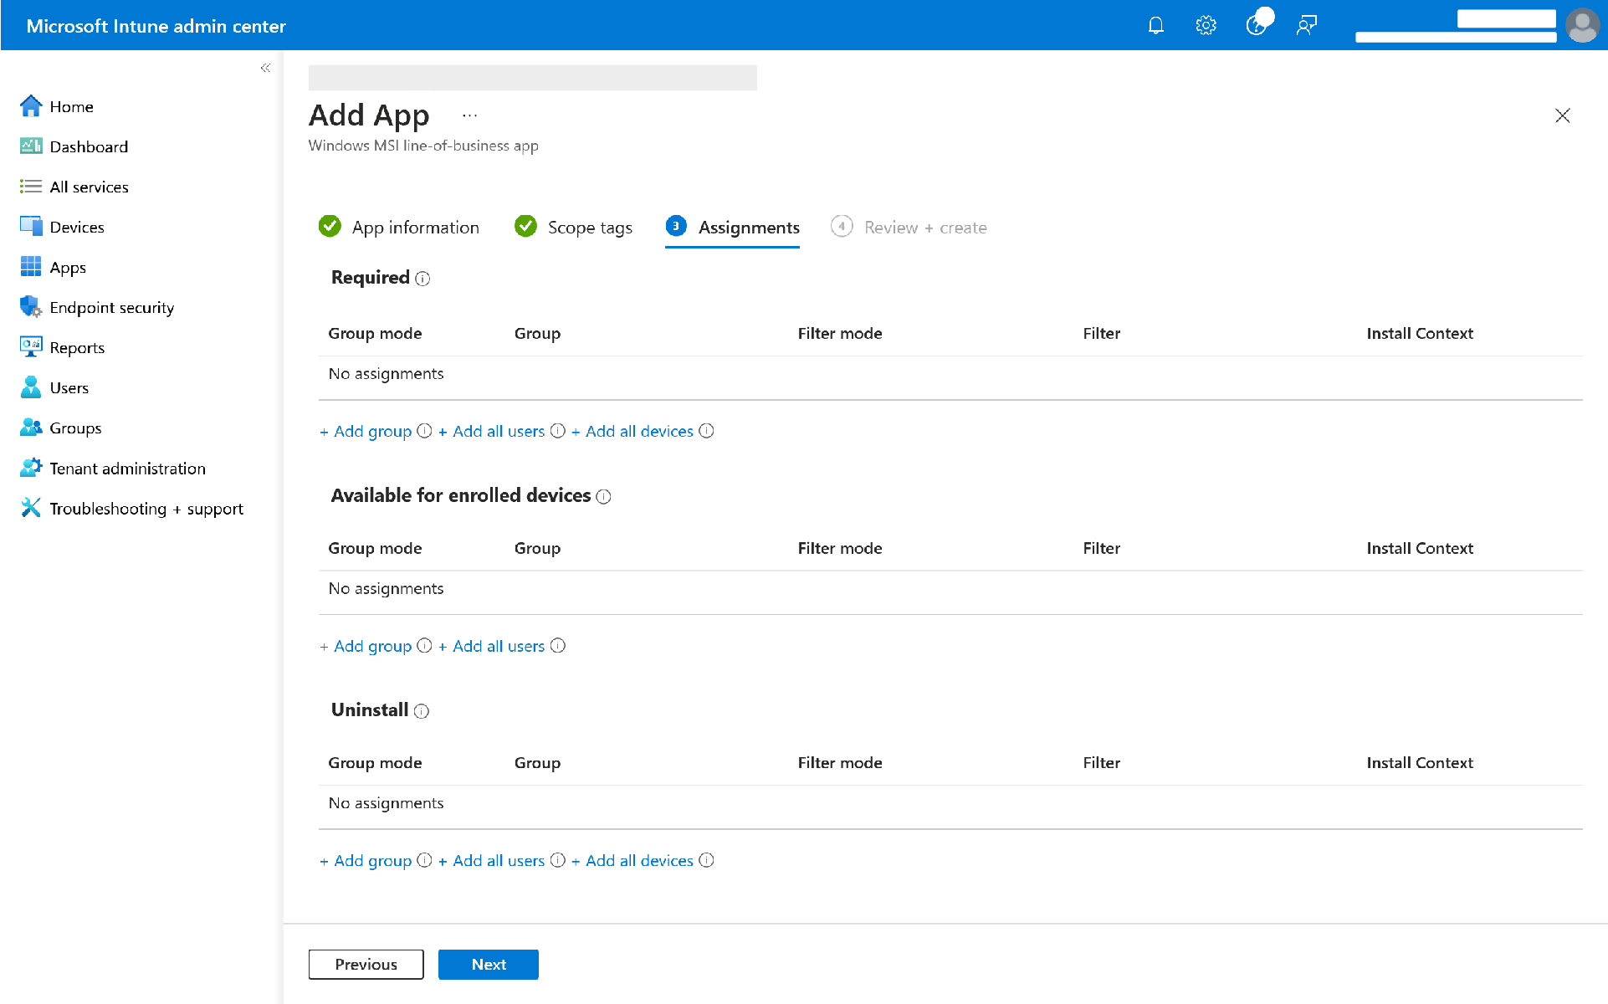View Reports from the sidebar
The height and width of the screenshot is (1004, 1608).
pos(77,347)
